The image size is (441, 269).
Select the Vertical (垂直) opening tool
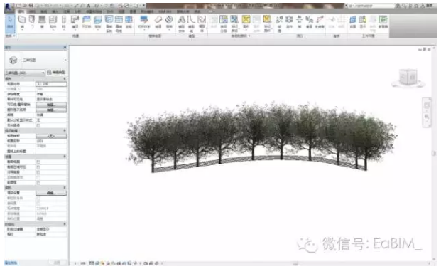(309, 23)
